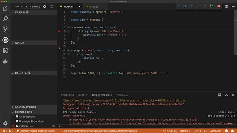
Task: Expand the Loaded Scripts section
Action: 34,108
